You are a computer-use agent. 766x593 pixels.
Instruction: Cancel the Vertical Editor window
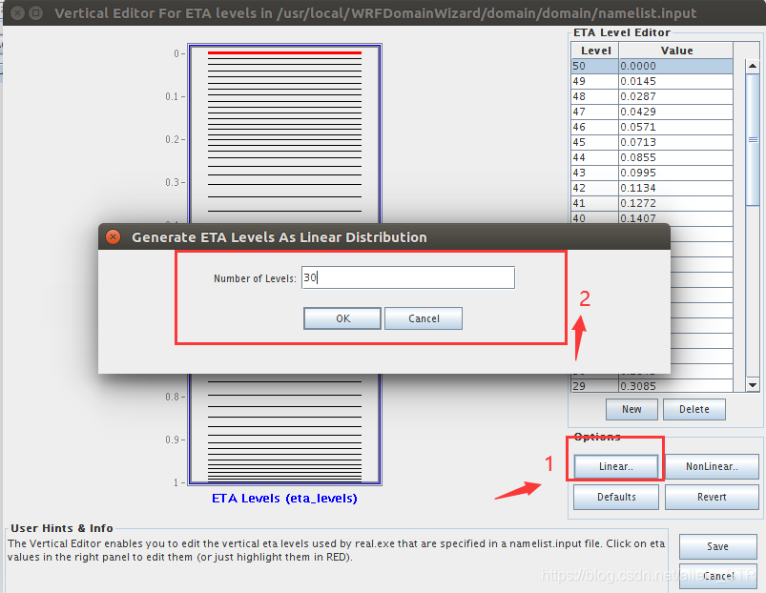click(x=717, y=576)
